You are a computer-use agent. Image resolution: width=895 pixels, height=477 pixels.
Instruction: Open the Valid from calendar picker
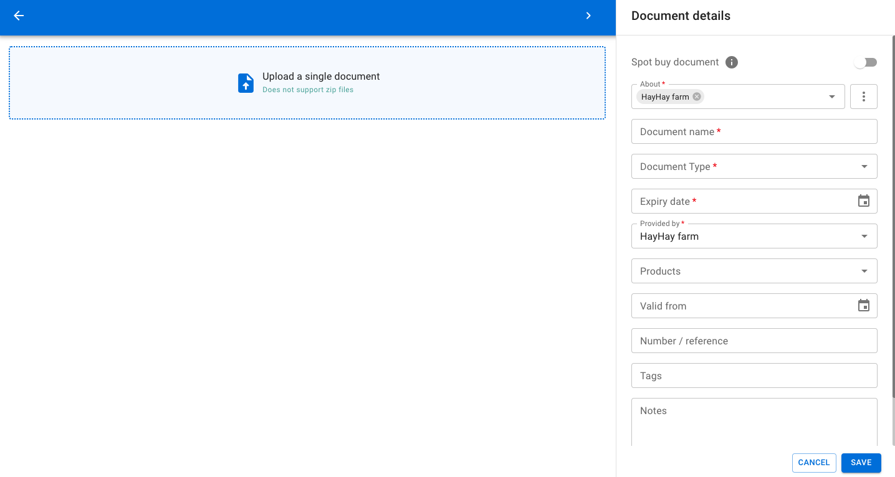[864, 306]
